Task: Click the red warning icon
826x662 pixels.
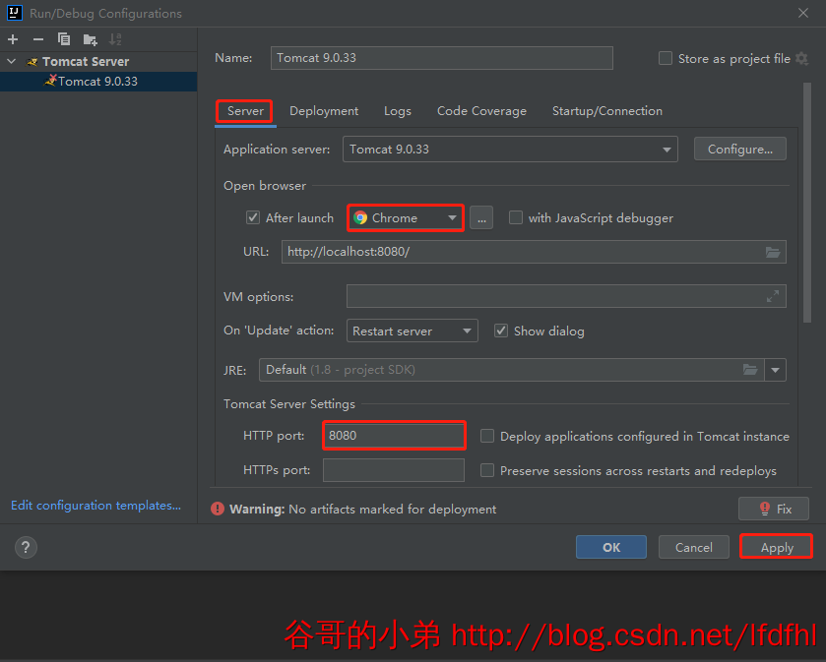Action: [217, 509]
